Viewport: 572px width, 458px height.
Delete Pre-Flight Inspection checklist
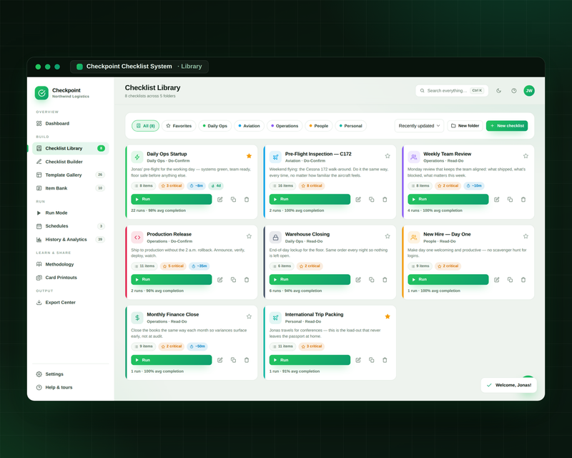click(385, 200)
